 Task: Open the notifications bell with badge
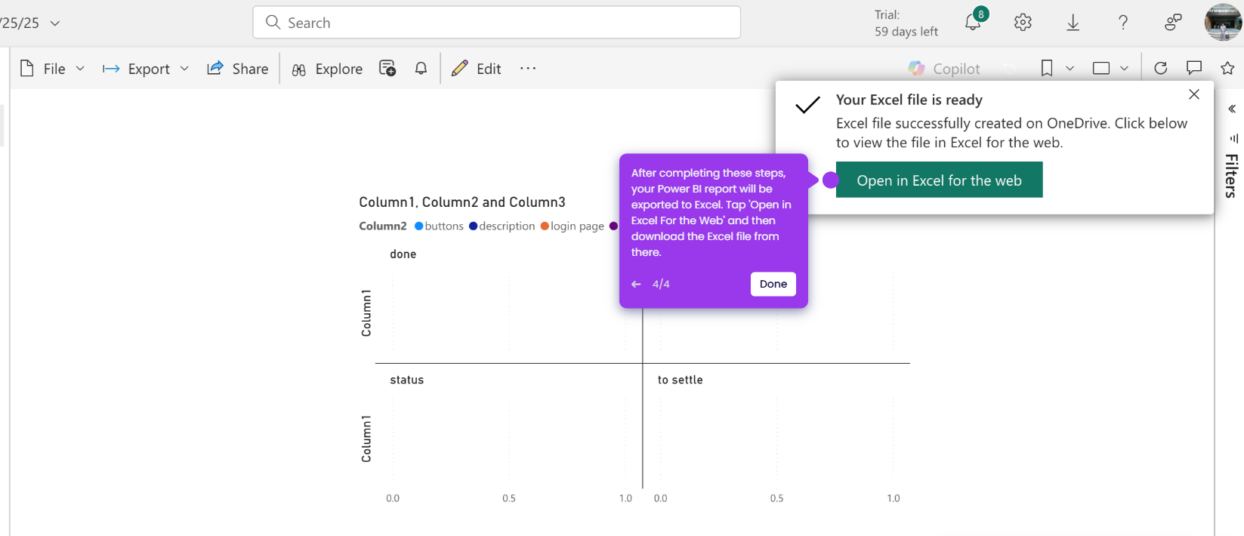coord(974,21)
